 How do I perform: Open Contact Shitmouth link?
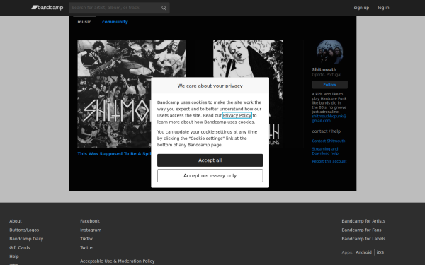click(x=329, y=141)
